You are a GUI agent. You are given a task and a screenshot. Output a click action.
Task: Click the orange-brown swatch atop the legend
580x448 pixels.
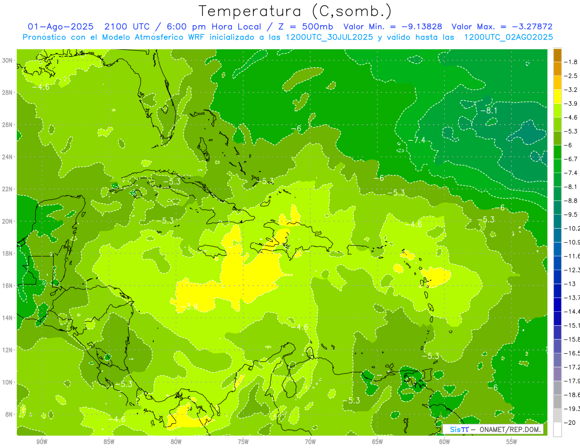[557, 55]
